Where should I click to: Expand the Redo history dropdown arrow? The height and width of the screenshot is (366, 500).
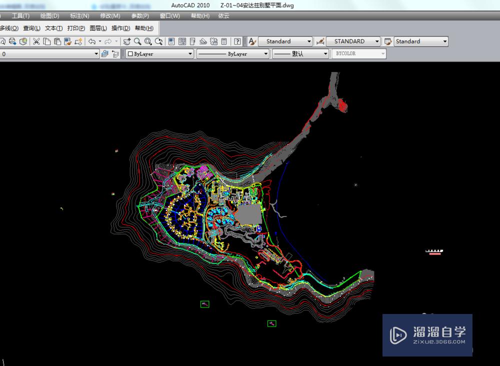point(116,41)
